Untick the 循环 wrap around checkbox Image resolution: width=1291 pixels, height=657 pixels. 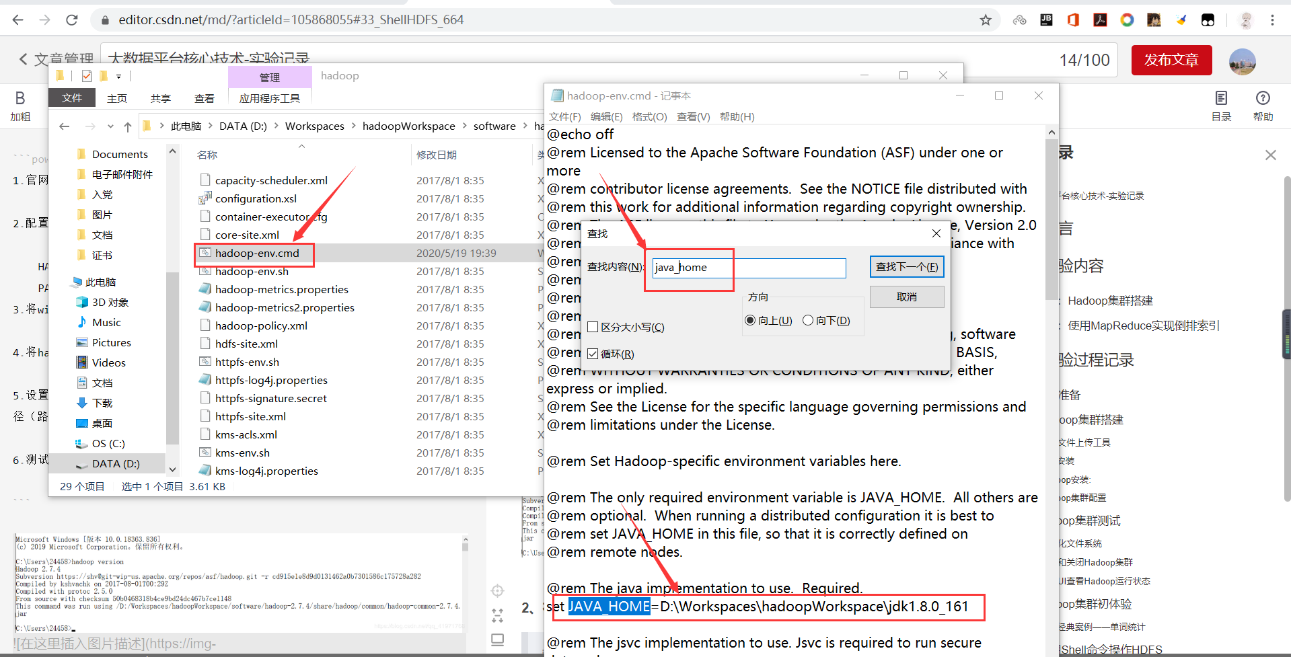[x=593, y=354]
